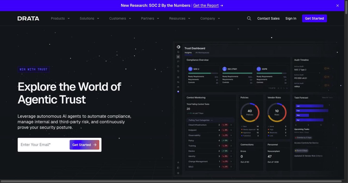This screenshot has width=348, height=183.
Task: Expand the Partners menu chevron
Action: pos(158,18)
